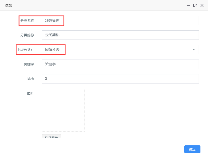The height and width of the screenshot is (155, 208).
Task: Select the 关键字 input field
Action: [x=120, y=64]
